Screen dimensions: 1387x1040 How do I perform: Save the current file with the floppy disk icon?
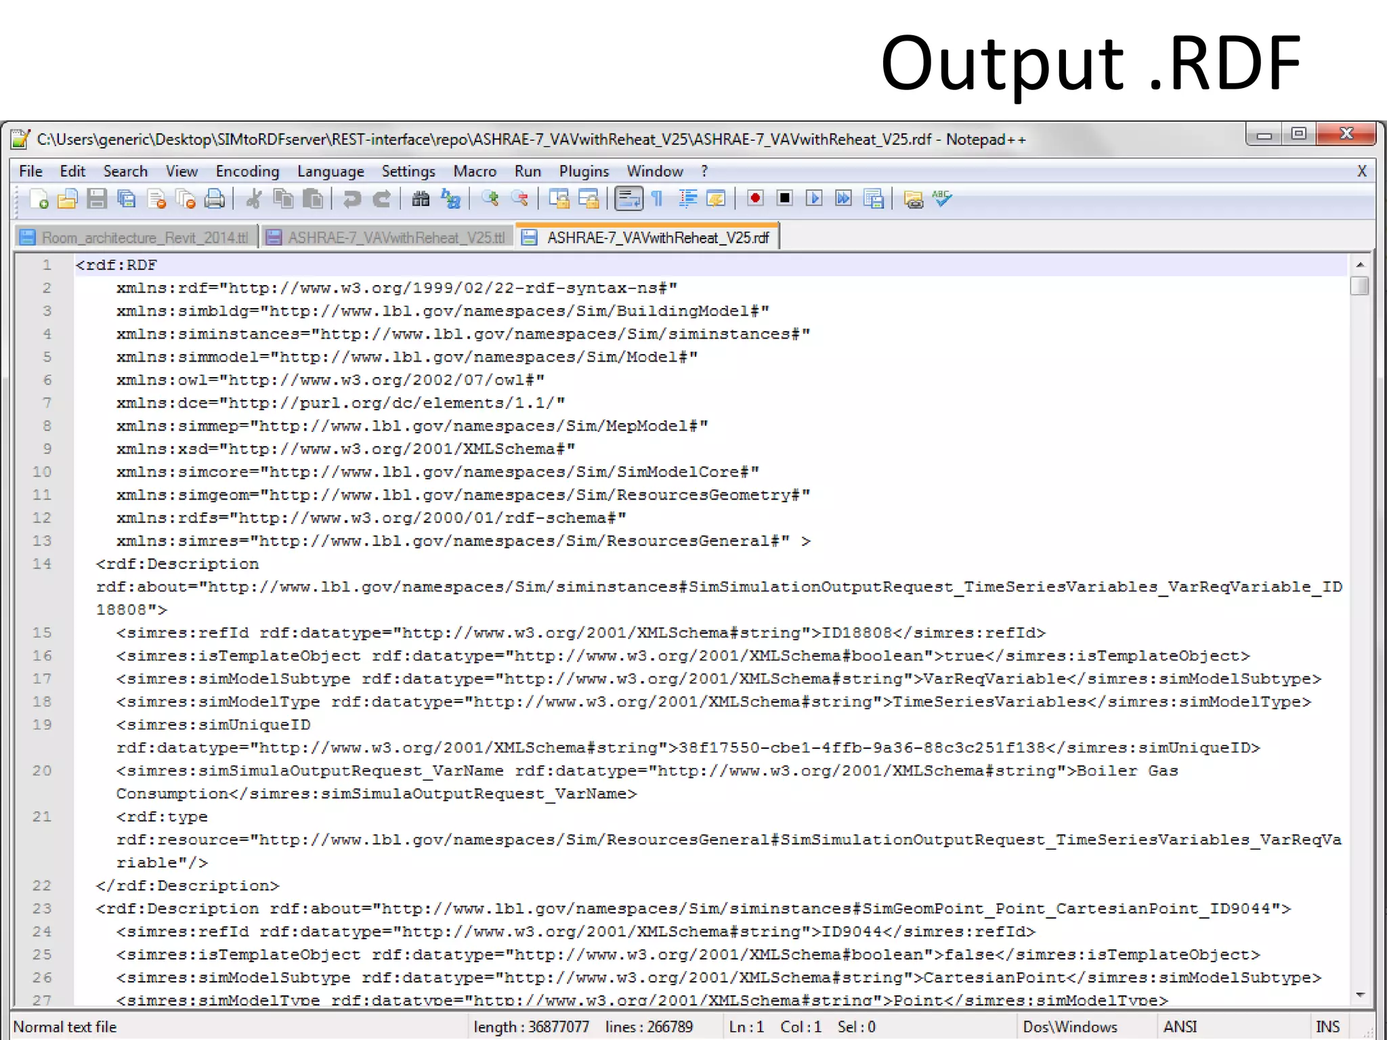[x=98, y=199]
